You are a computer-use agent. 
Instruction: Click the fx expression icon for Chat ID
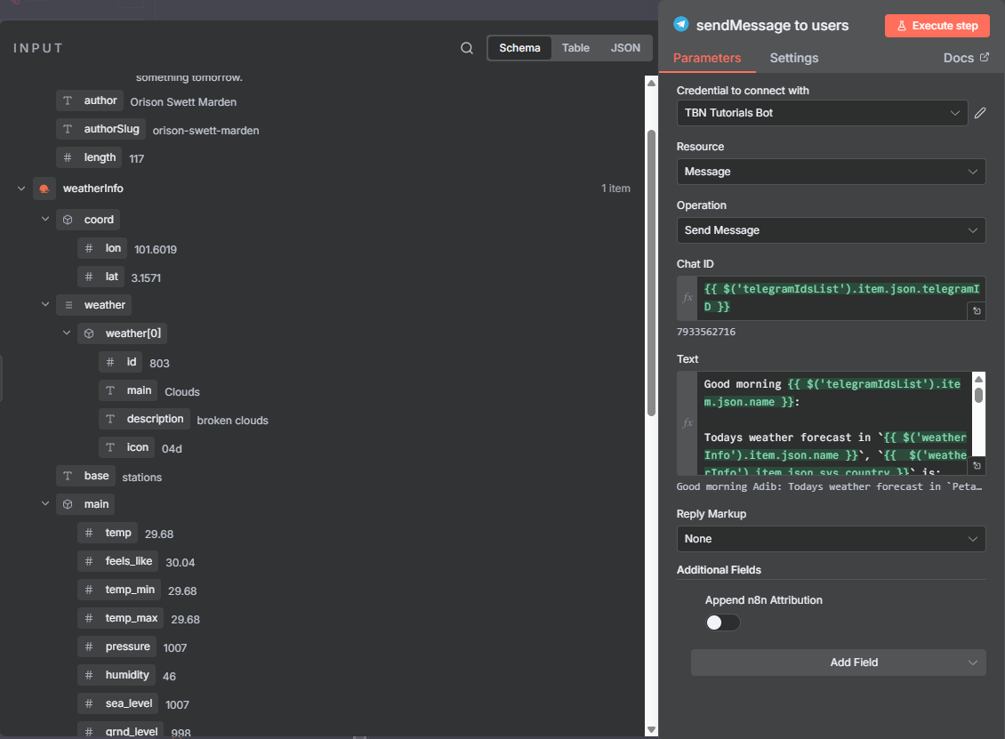click(x=687, y=298)
